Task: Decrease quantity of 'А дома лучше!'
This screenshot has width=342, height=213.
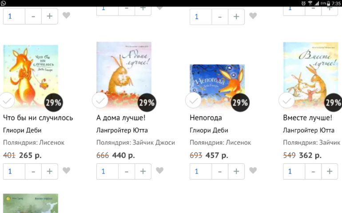Action: click(x=127, y=171)
